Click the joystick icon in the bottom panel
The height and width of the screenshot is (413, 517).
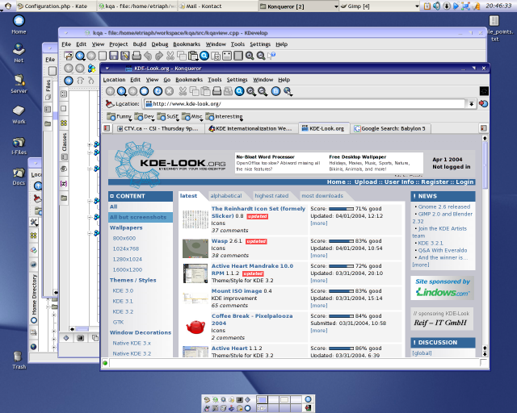pyautogui.click(x=232, y=408)
